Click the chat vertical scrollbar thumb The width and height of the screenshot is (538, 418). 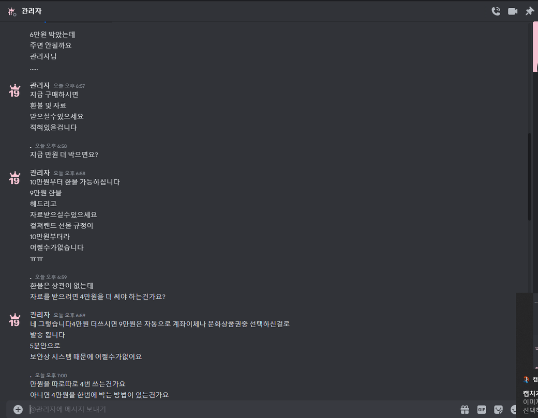point(529,177)
